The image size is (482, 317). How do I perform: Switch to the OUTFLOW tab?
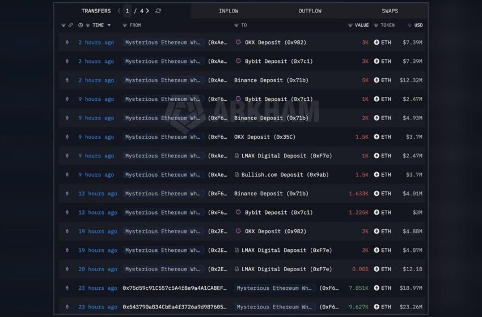310,11
